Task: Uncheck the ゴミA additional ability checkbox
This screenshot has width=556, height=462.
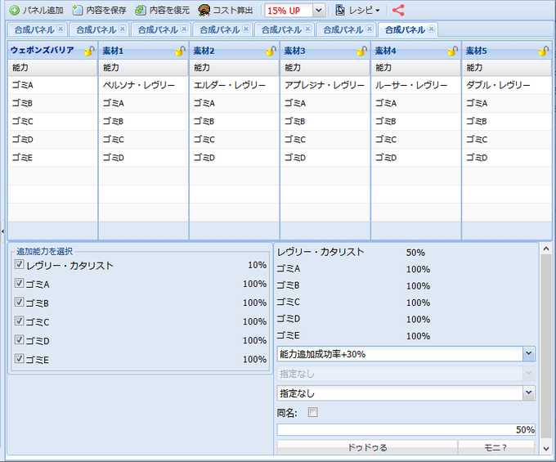Action: [19, 283]
